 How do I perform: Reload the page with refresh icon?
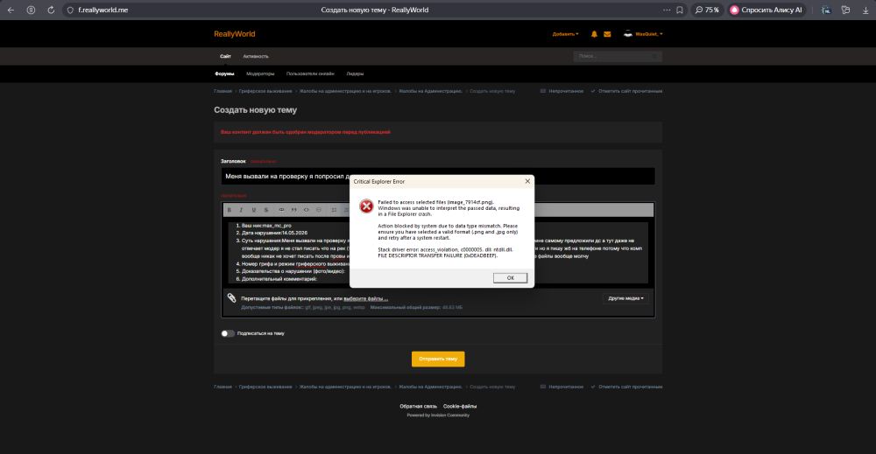[x=51, y=10]
